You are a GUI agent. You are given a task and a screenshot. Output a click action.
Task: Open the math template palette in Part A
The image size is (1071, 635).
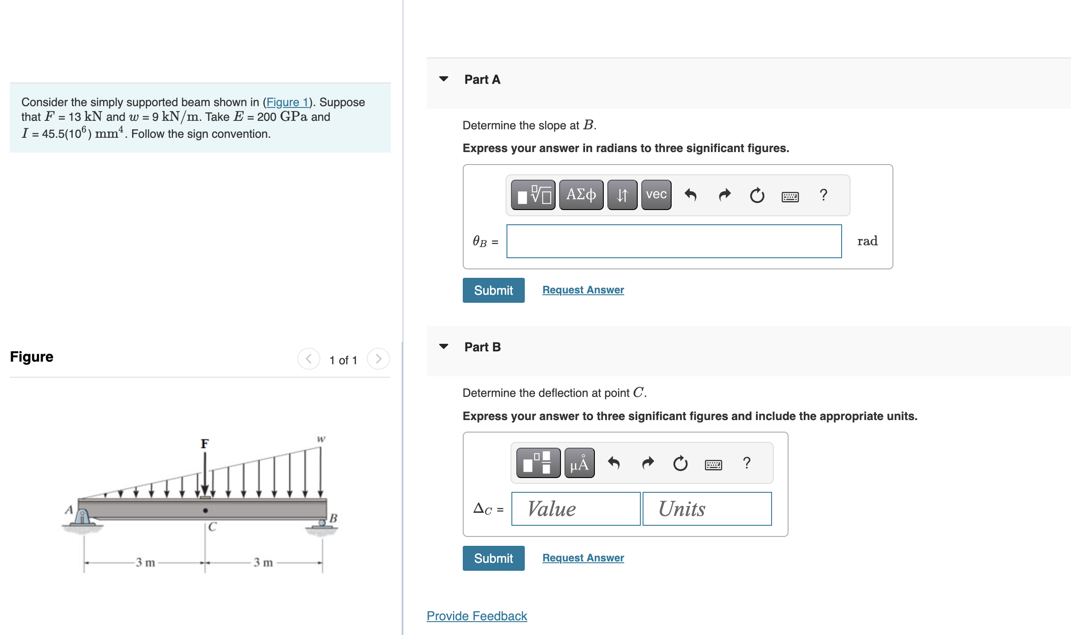(x=532, y=195)
